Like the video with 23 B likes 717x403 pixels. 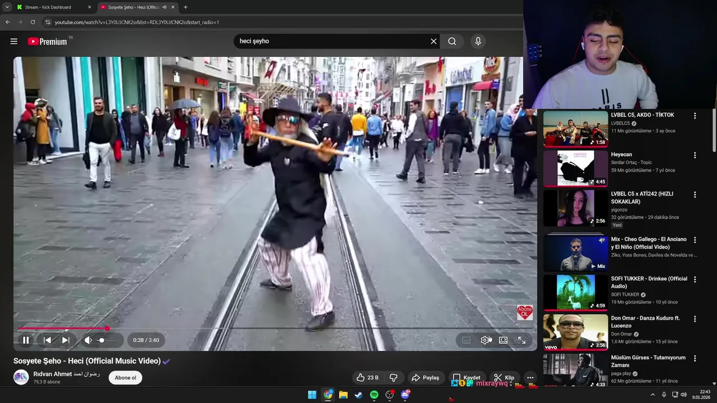click(x=367, y=378)
